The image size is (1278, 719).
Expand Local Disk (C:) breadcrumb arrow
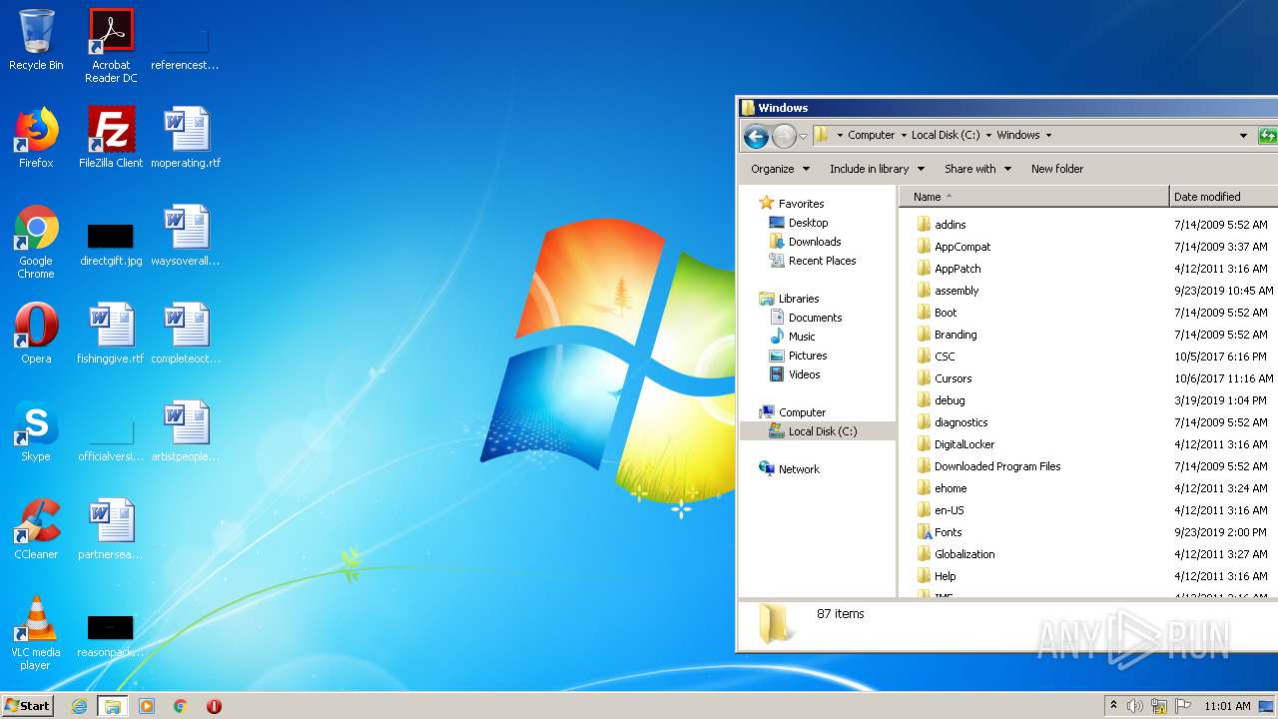(988, 135)
